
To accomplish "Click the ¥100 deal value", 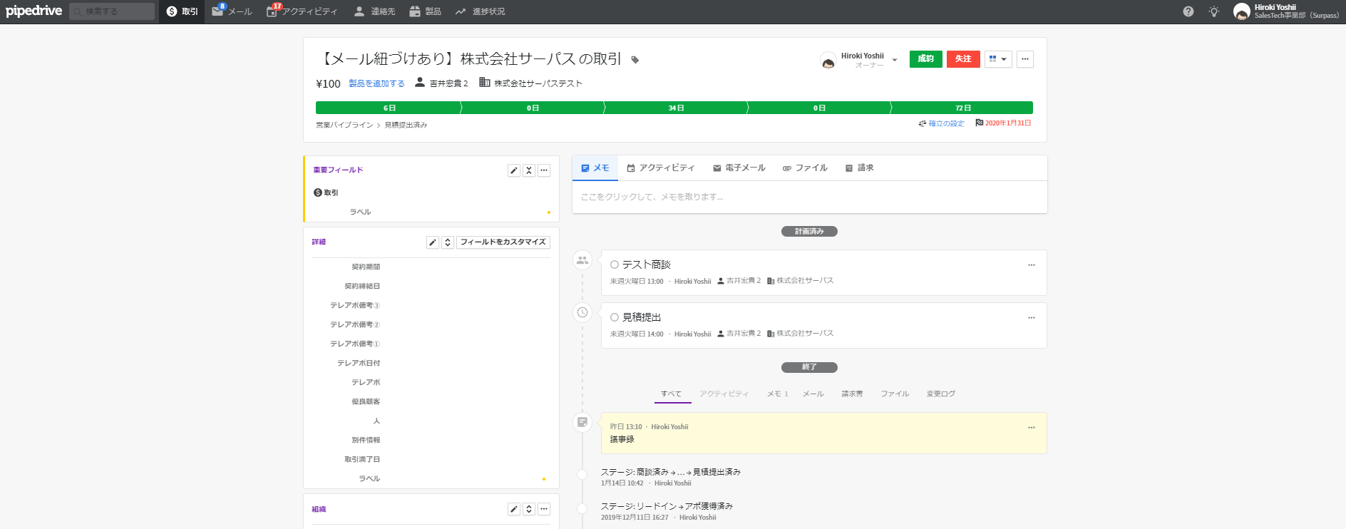I will click(x=328, y=84).
